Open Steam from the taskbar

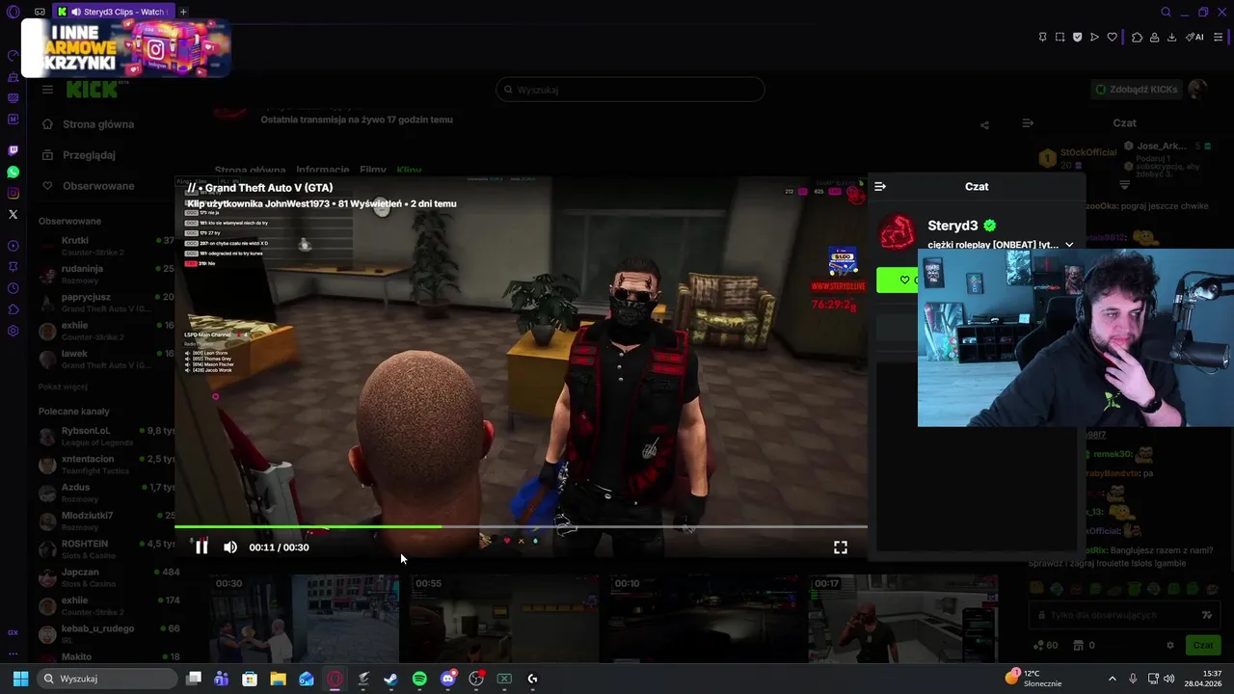tap(390, 679)
